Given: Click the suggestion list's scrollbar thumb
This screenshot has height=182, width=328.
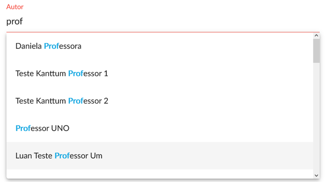Looking at the screenshot, I should [316, 51].
